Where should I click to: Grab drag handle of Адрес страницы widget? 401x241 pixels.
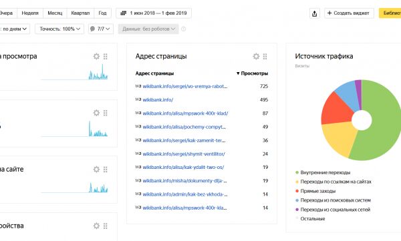pos(265,56)
